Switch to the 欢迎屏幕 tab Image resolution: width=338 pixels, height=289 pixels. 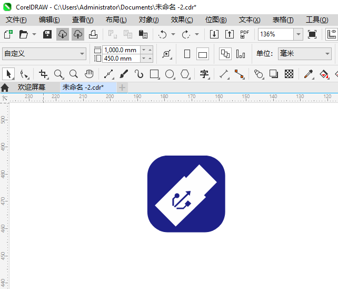pyautogui.click(x=32, y=87)
